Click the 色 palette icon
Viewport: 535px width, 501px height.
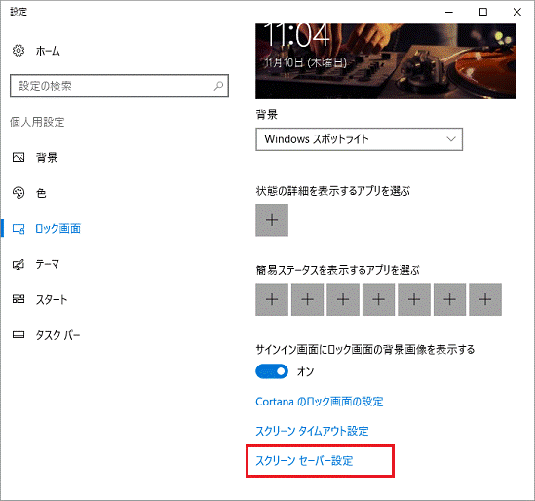coord(19,193)
